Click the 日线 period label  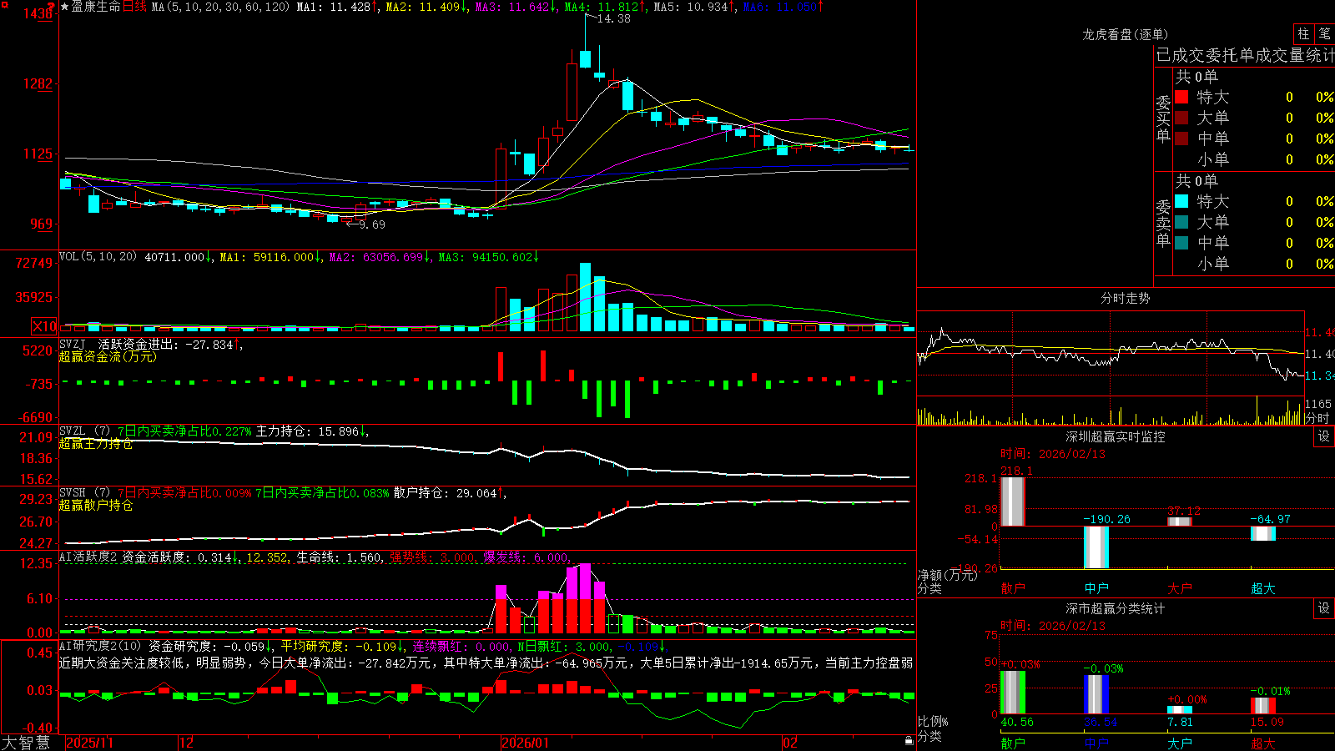point(134,7)
